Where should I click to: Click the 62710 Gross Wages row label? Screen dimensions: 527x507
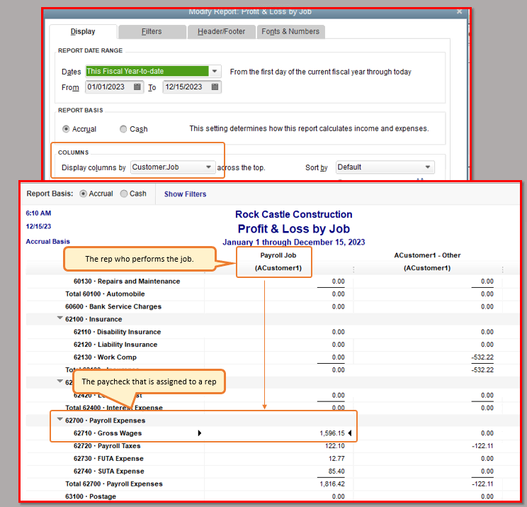tap(108, 433)
